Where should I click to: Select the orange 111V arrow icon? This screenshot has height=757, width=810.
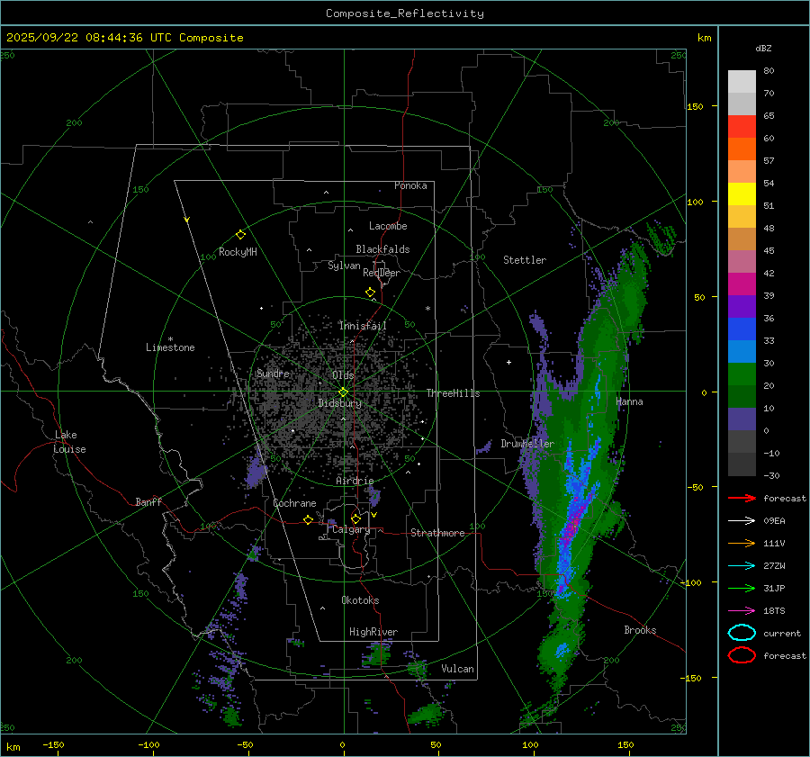click(x=742, y=543)
